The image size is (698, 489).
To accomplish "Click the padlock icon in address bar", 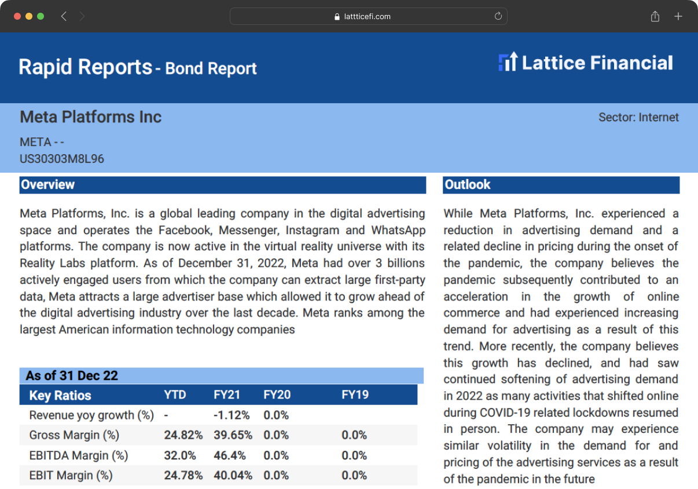I will pyautogui.click(x=337, y=17).
